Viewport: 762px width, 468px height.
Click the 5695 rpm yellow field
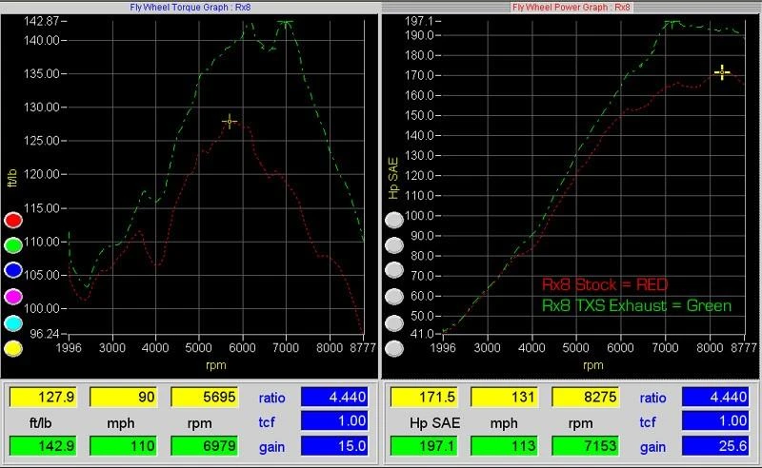[x=204, y=397]
